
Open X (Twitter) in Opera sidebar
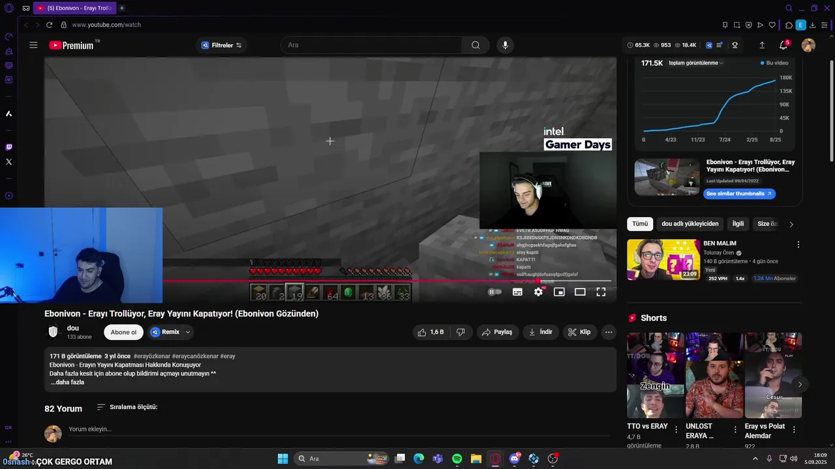point(8,162)
